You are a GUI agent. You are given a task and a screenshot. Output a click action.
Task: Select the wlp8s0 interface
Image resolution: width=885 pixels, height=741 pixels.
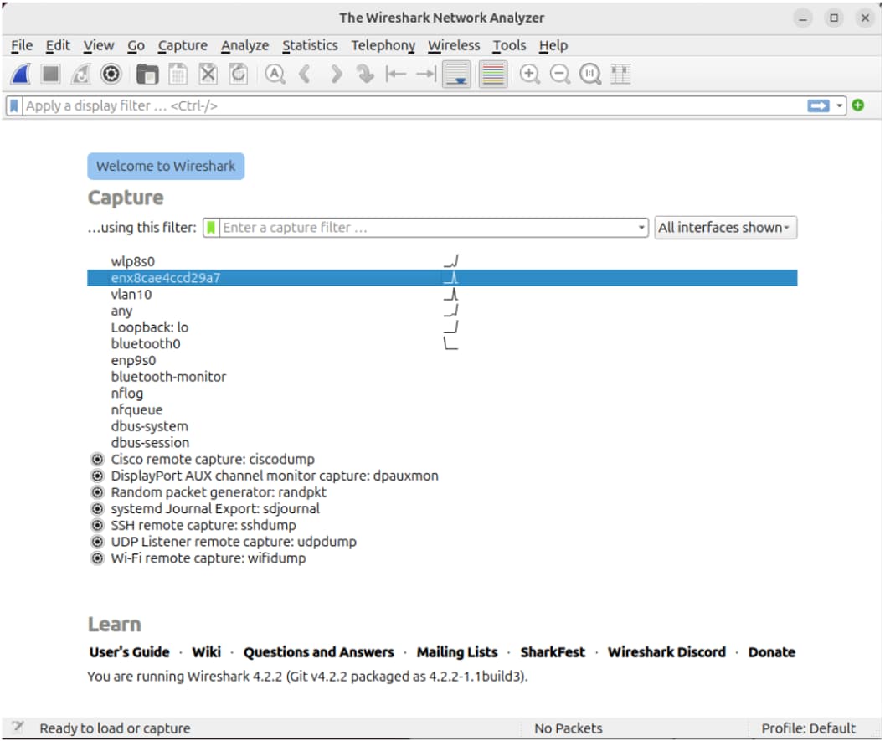(x=133, y=261)
